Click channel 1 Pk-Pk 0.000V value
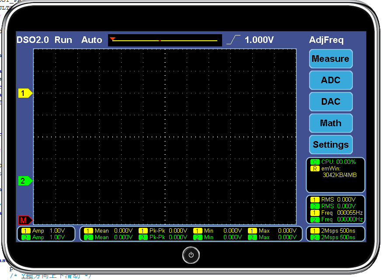This screenshot has width=383, height=280. point(168,231)
